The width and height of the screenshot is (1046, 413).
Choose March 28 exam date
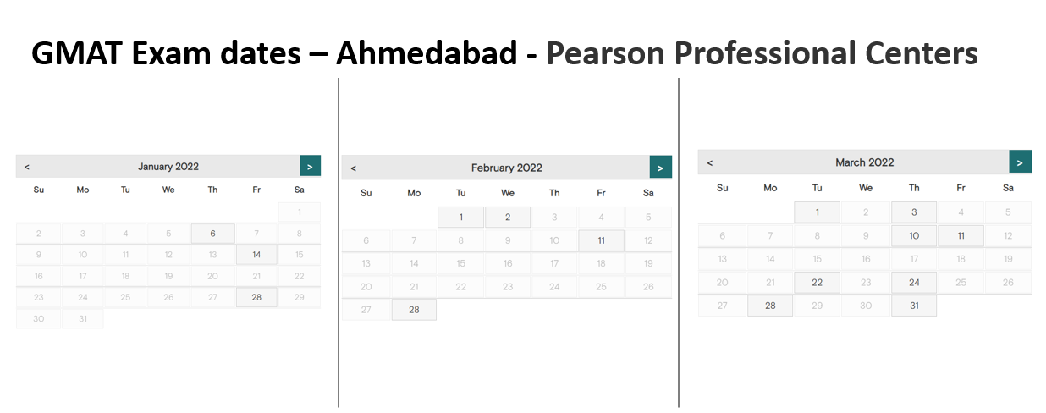[x=770, y=306]
